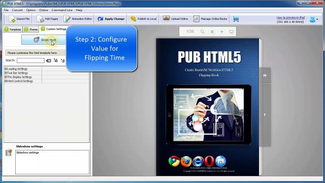Click the Internet Explorer icon on the cover
This screenshot has width=325, height=183.
[x=198, y=161]
